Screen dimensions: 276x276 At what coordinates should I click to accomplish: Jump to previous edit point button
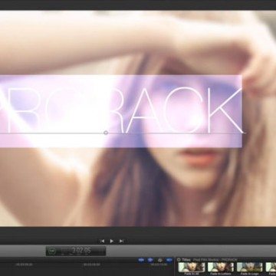[x=102, y=241]
